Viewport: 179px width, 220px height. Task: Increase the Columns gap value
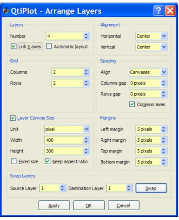164,81
